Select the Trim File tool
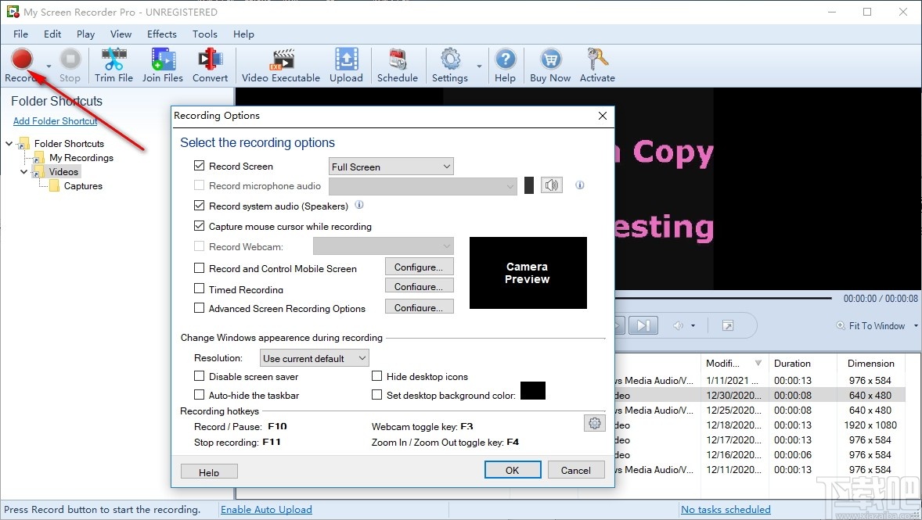Image resolution: width=922 pixels, height=520 pixels. click(113, 64)
